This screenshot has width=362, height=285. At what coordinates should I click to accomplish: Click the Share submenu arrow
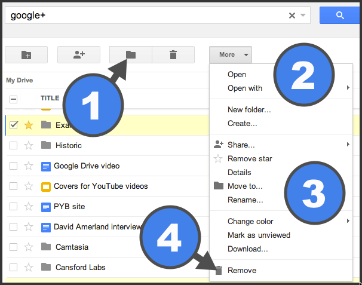coord(348,145)
